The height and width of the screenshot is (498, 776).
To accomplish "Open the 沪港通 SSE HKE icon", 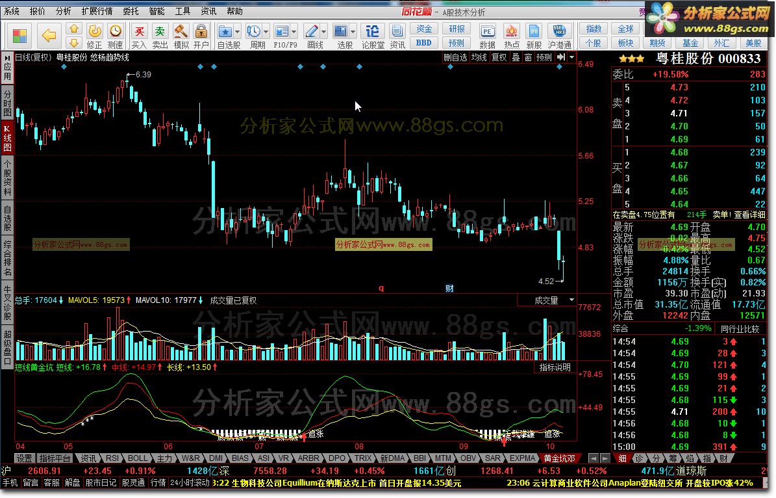I will tap(559, 32).
